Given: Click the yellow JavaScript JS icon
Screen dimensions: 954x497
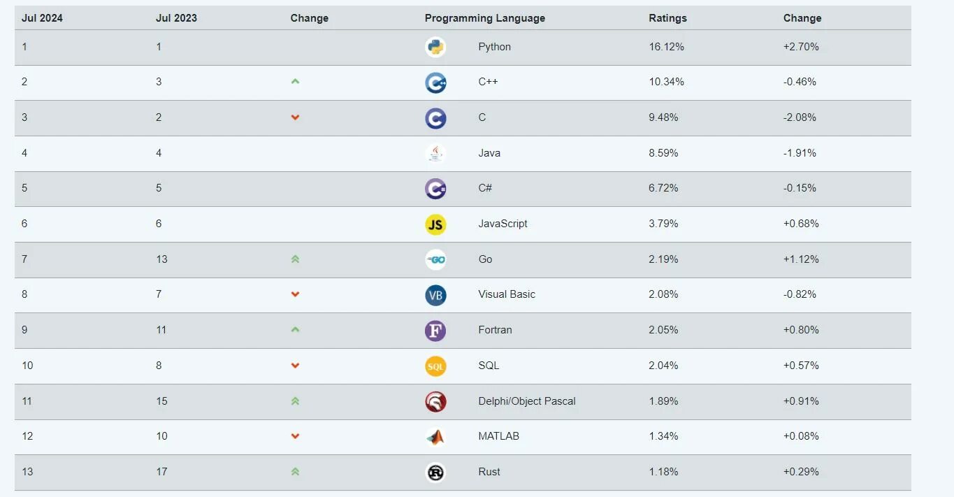Looking at the screenshot, I should (x=435, y=224).
